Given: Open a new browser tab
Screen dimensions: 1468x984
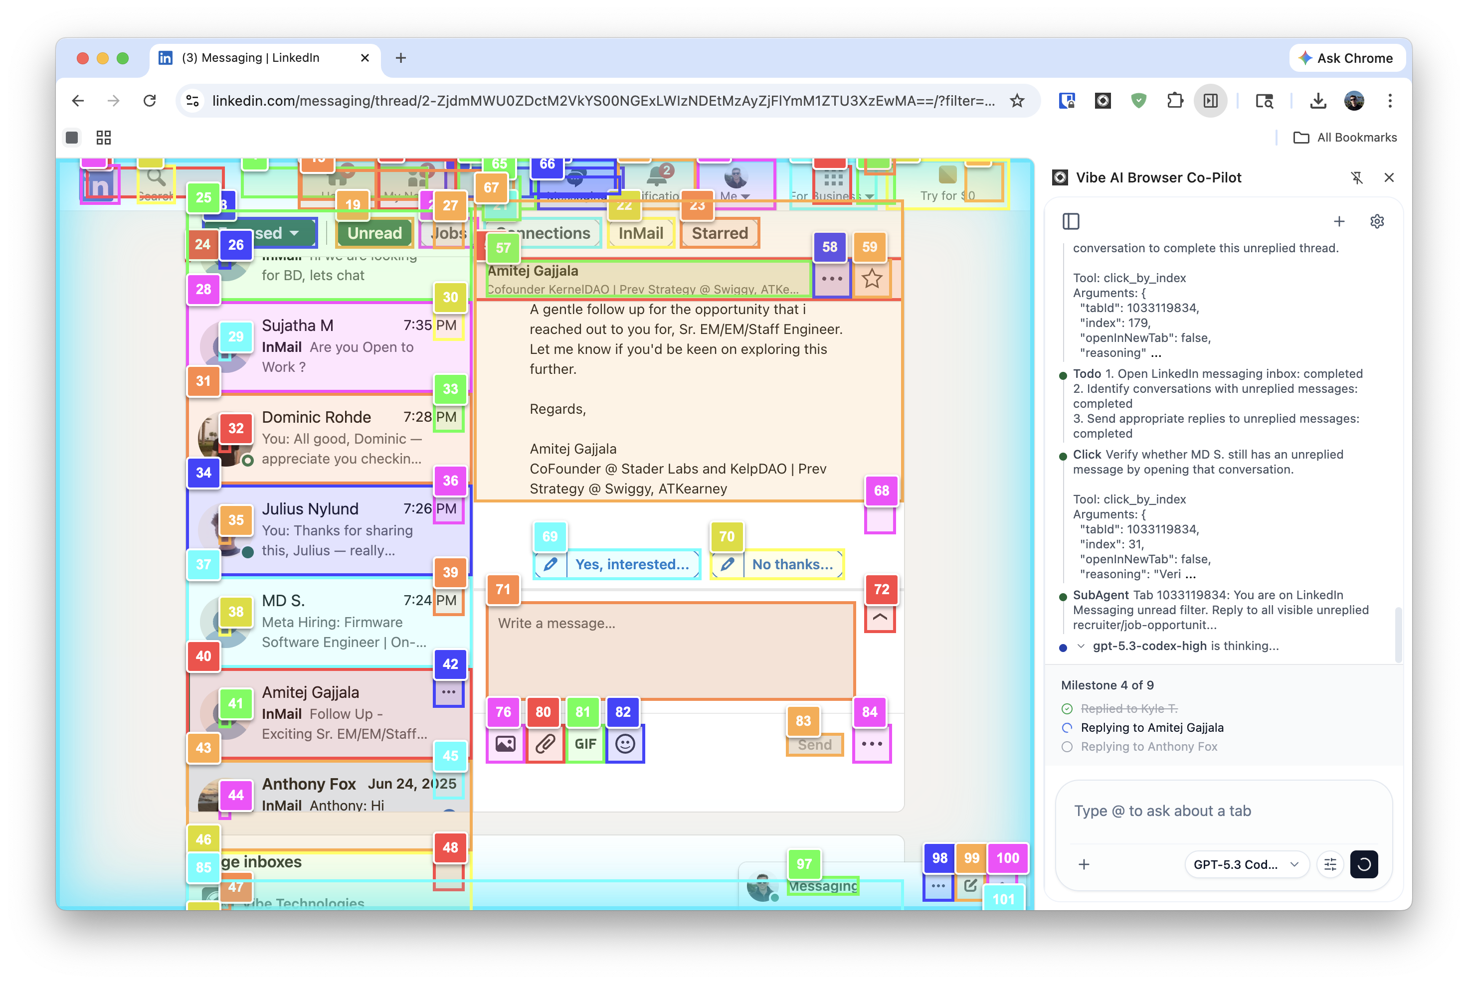Looking at the screenshot, I should point(400,58).
